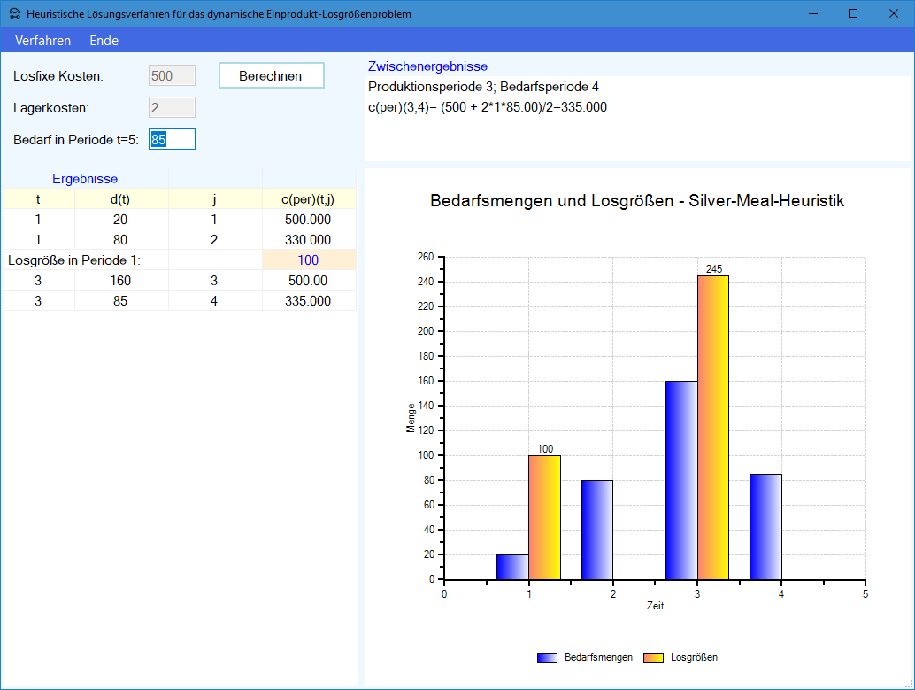Click the blue demand bar at period 2
The height and width of the screenshot is (690, 915).
coord(597,530)
